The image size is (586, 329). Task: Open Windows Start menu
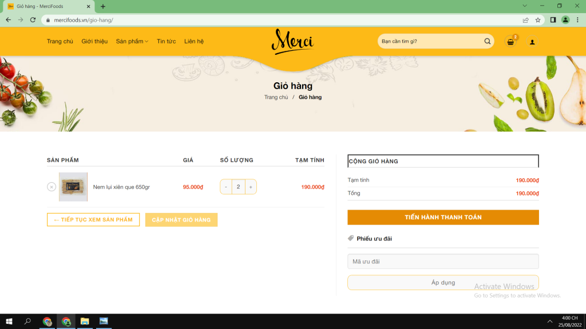[x=8, y=322]
